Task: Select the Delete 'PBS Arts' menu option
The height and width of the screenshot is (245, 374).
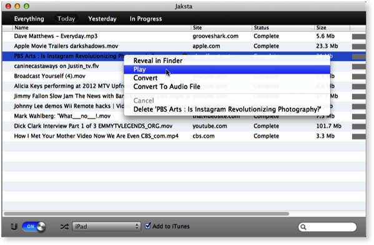Action: (227, 109)
